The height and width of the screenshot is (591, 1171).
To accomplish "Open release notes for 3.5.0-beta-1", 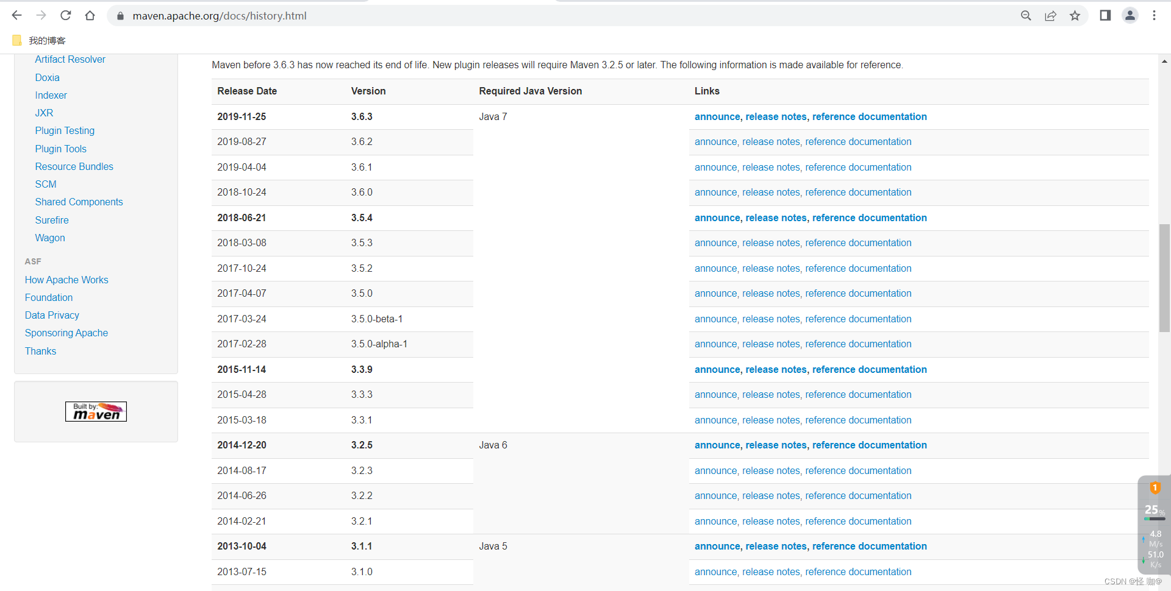I will [x=771, y=319].
